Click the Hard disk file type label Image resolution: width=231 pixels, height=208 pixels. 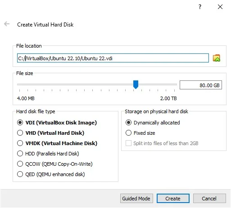coord(36,111)
